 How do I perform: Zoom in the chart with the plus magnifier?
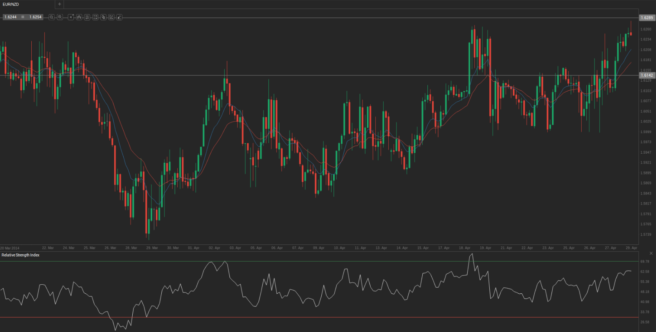(60, 17)
